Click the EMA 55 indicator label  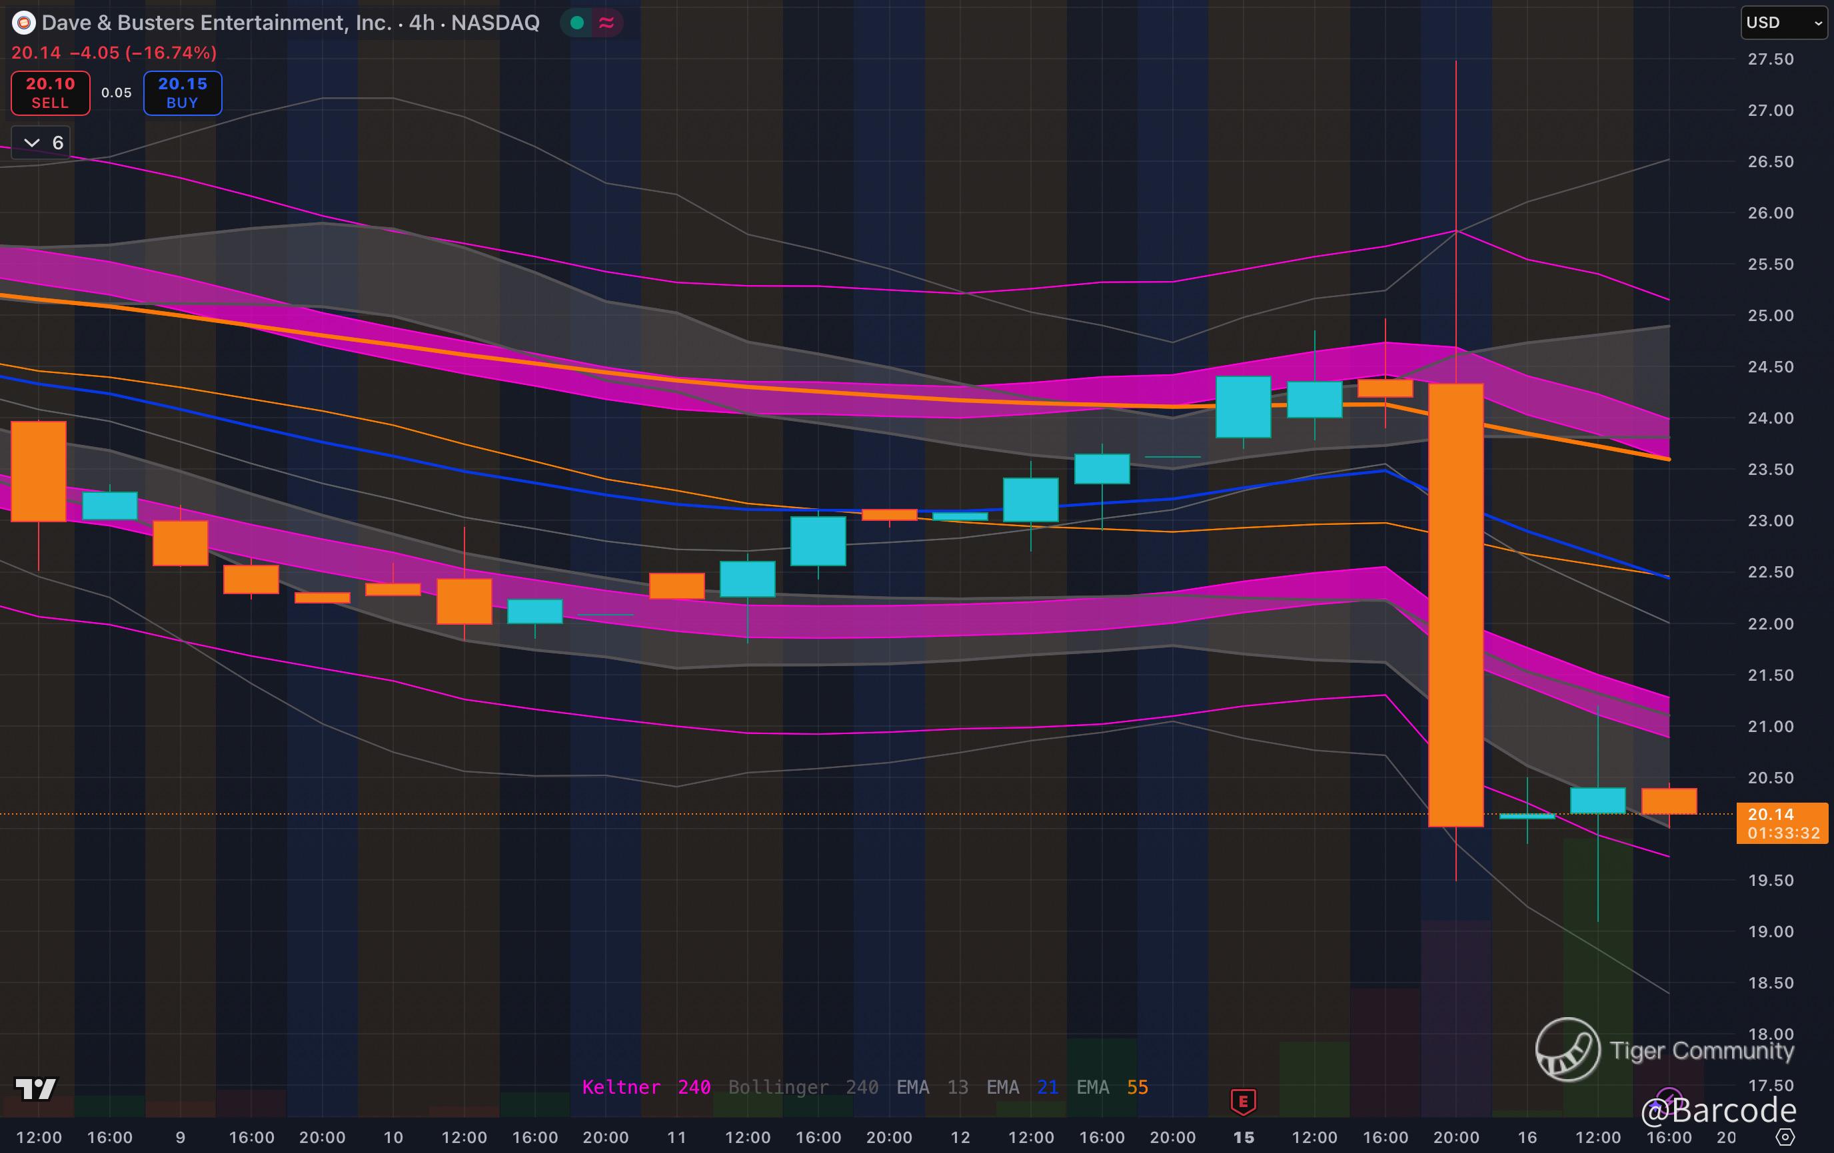1111,1087
